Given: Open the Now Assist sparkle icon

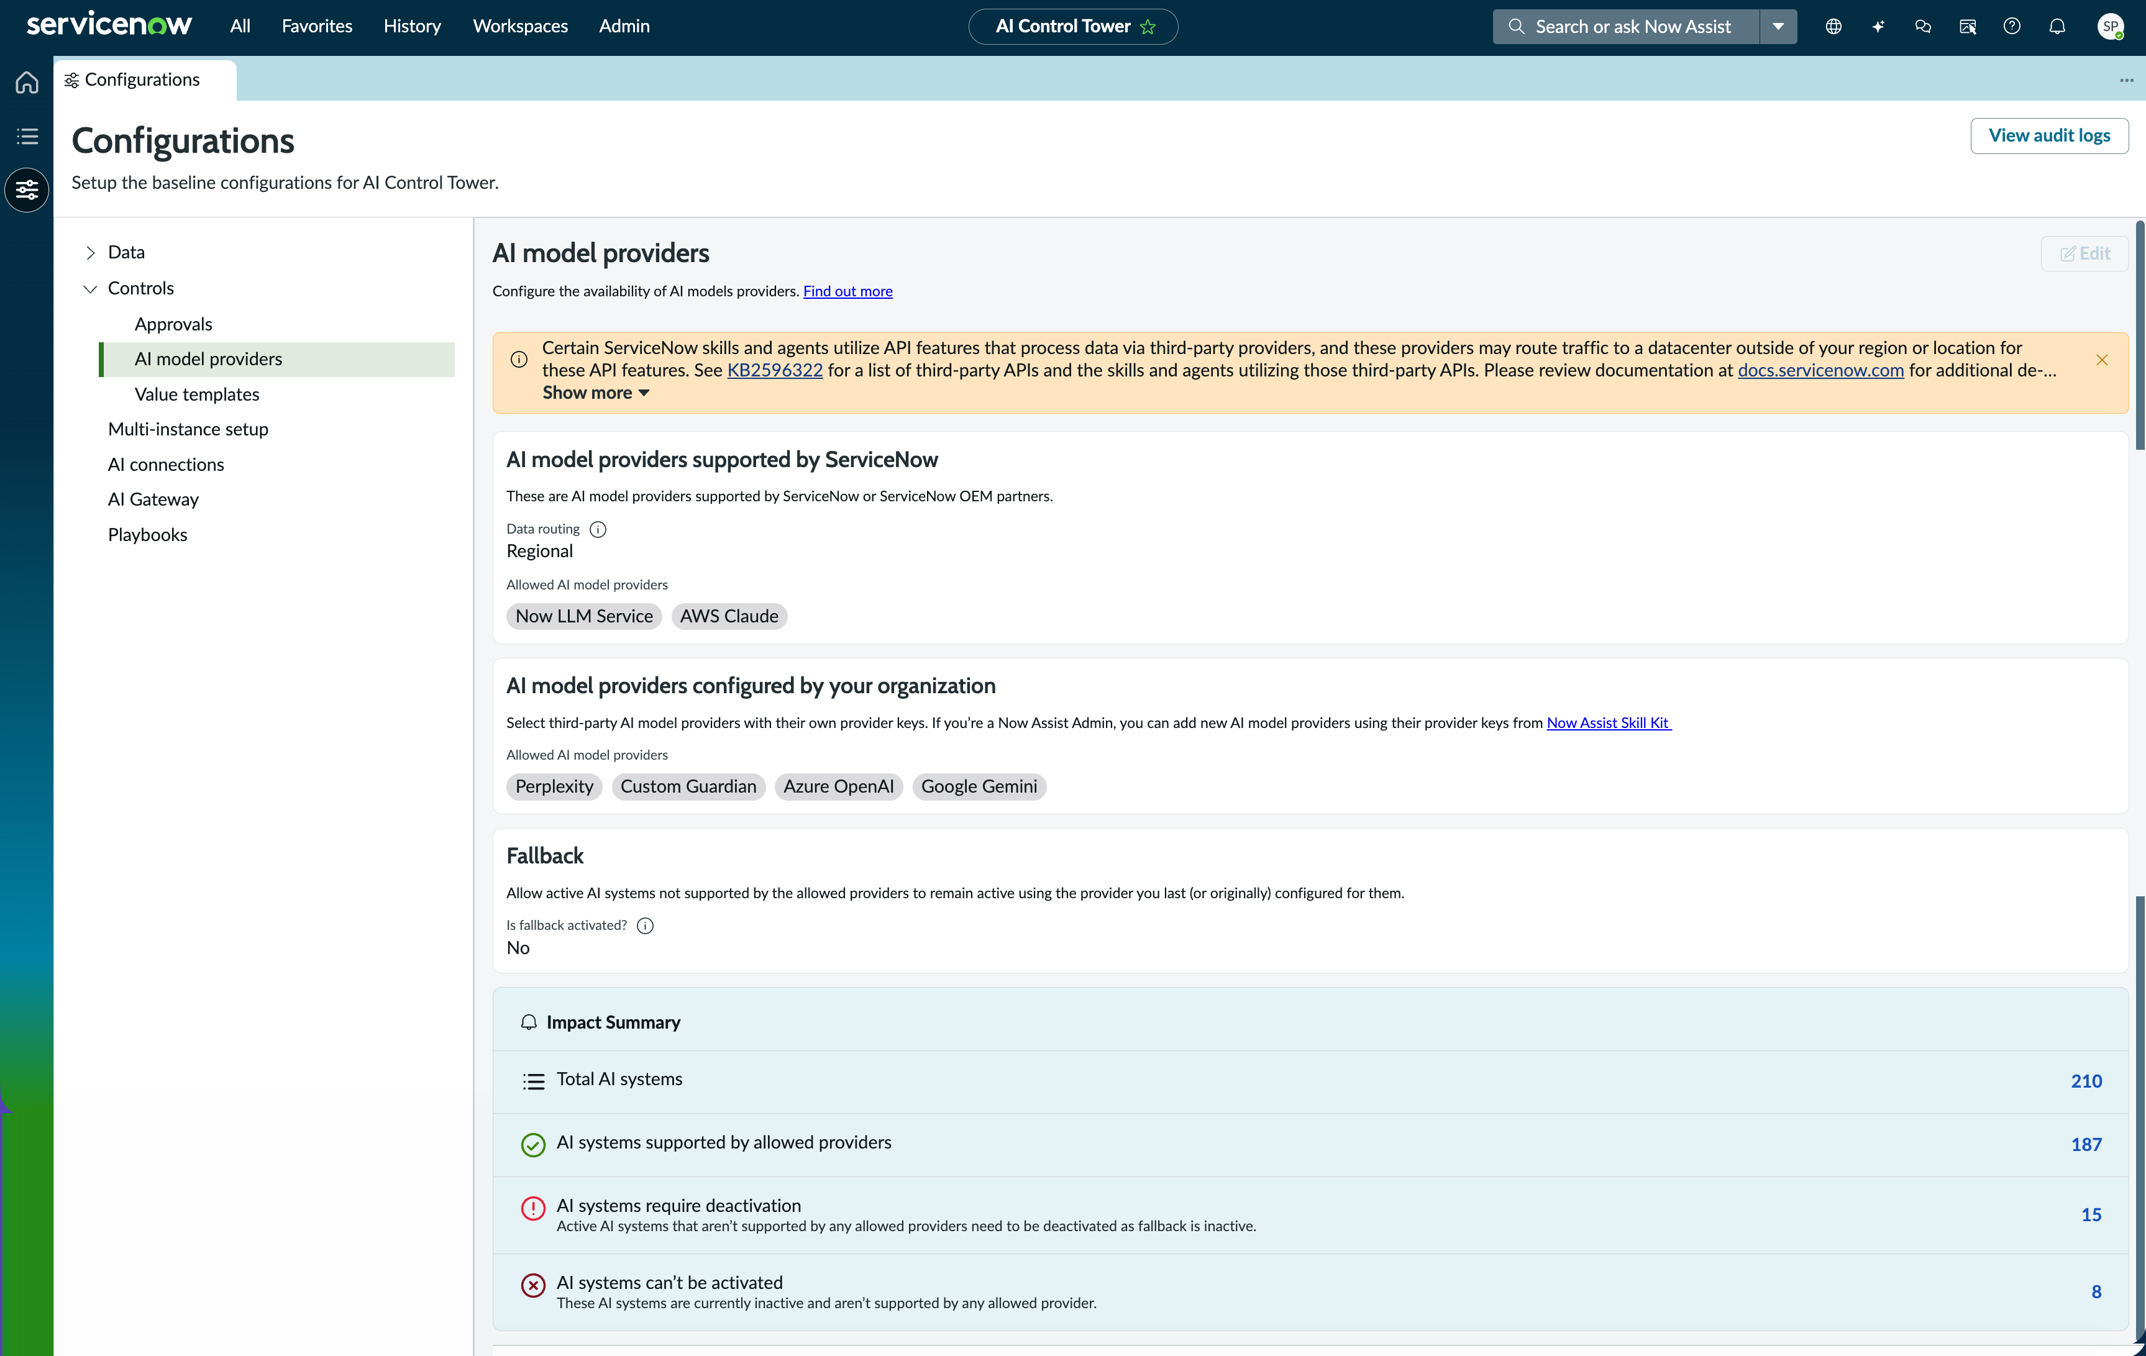Looking at the screenshot, I should (1878, 27).
